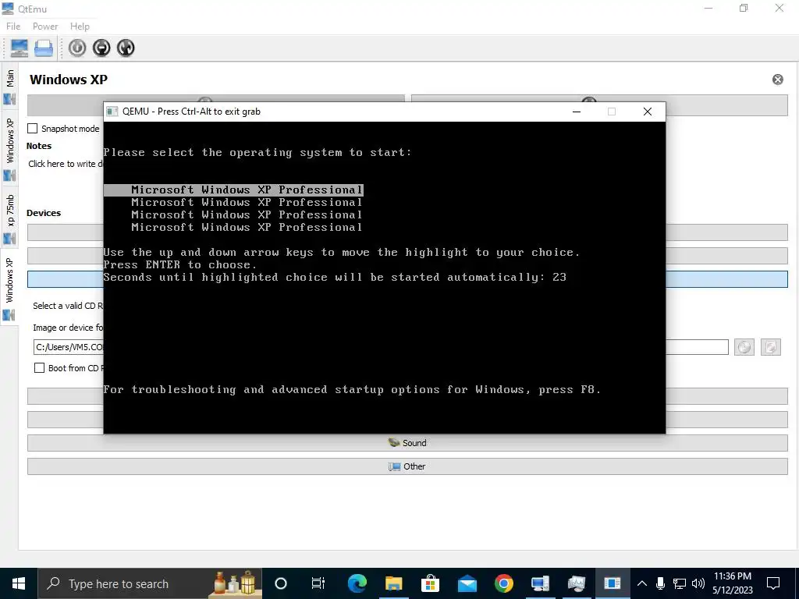
Task: Open the notification center icon
Action: pos(773,583)
